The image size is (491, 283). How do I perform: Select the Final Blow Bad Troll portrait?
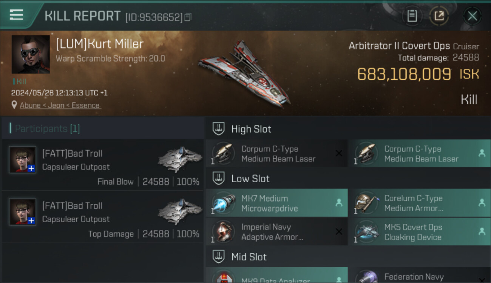tap(23, 160)
